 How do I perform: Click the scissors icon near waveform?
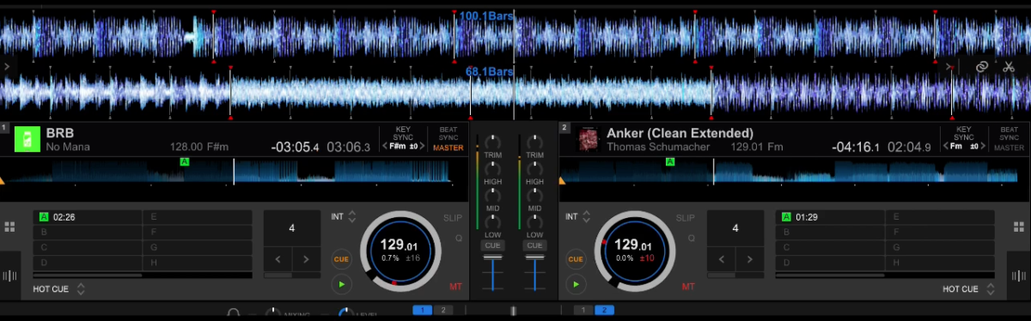(1008, 66)
